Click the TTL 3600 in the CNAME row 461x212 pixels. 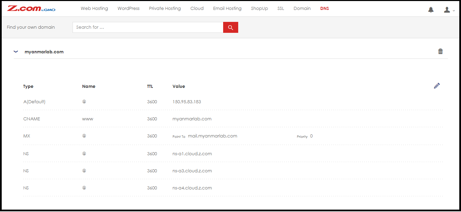(152, 119)
